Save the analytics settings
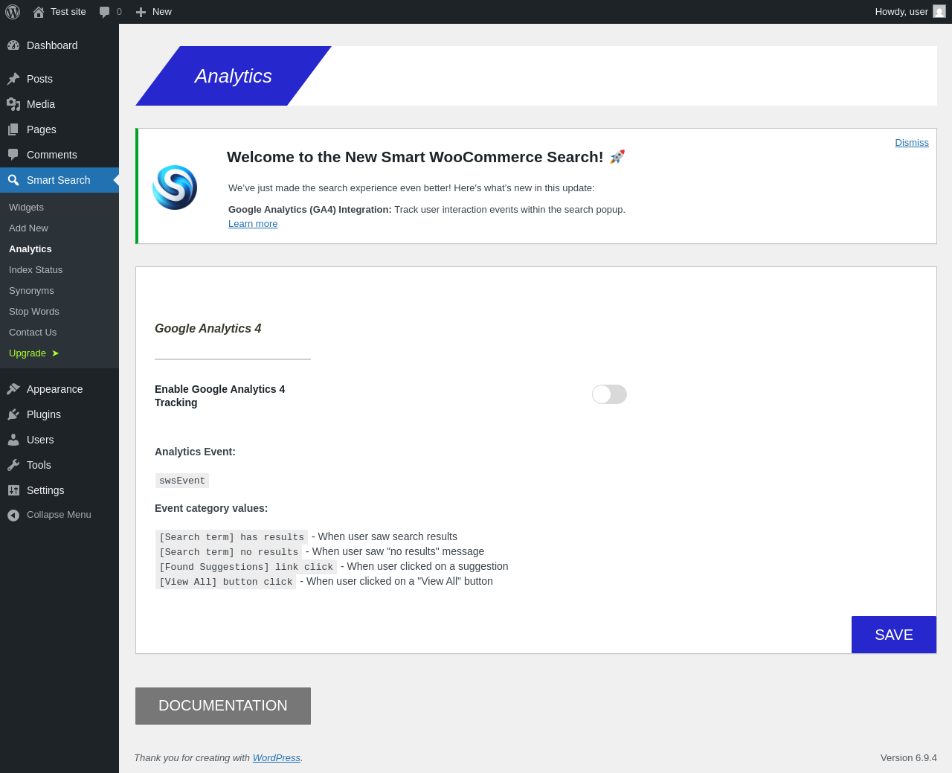The width and height of the screenshot is (952, 773). (894, 635)
